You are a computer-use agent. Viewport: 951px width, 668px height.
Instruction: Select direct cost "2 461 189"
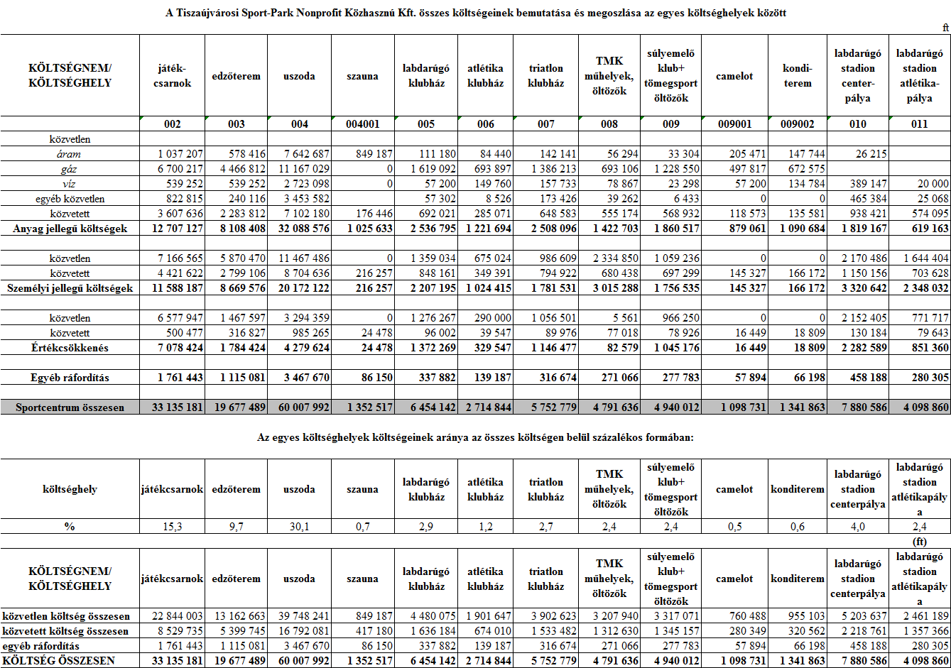click(924, 616)
